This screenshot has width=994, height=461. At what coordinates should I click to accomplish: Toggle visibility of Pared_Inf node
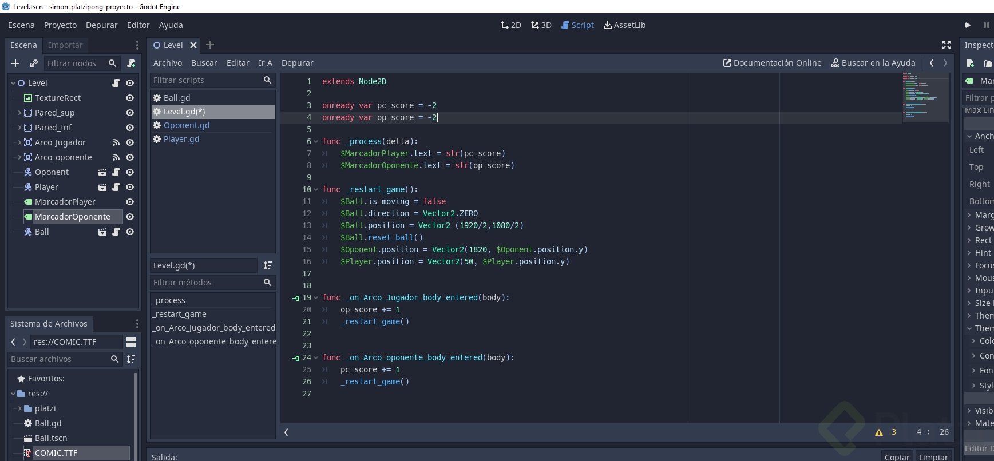130,128
